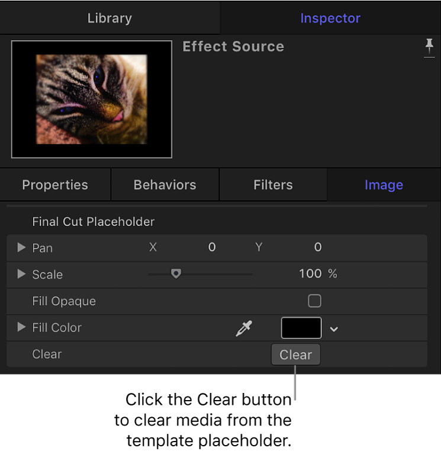Click the Pan Y value field
The width and height of the screenshot is (441, 454).
[x=318, y=248]
